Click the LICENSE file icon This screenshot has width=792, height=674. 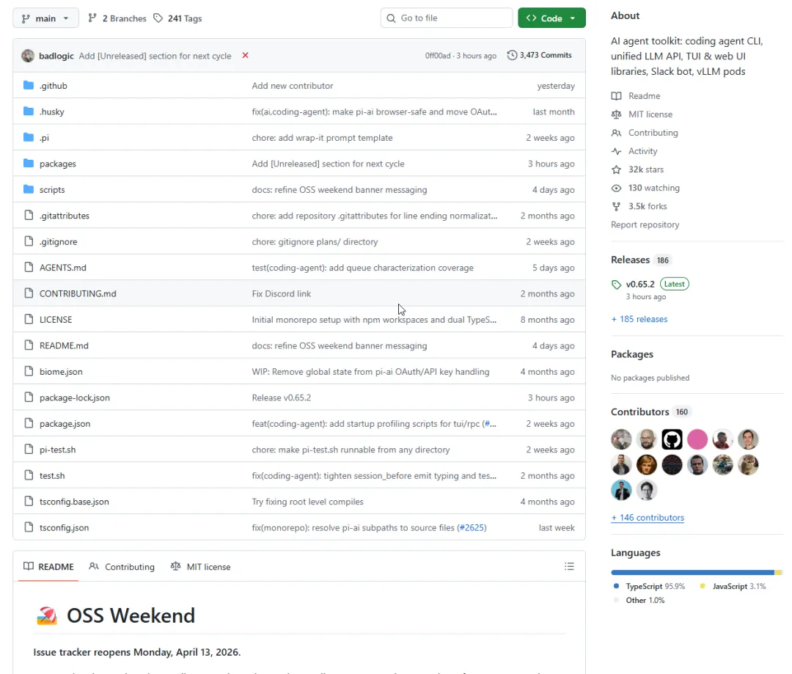[29, 319]
